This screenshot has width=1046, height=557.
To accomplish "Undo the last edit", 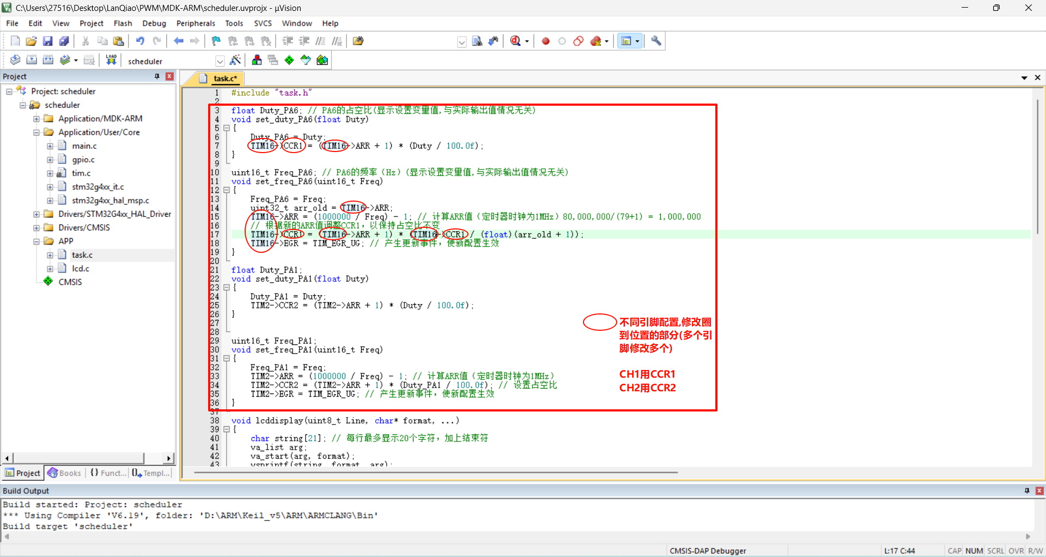I will [x=140, y=41].
